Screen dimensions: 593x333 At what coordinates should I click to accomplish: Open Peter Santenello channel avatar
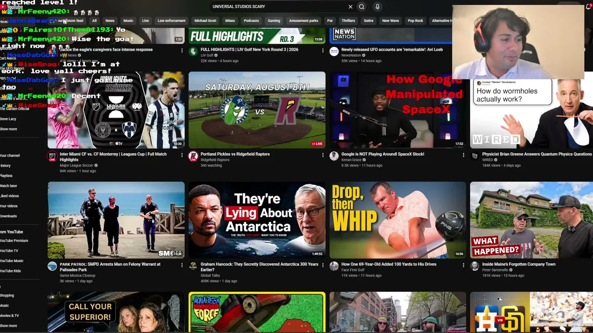point(475,266)
